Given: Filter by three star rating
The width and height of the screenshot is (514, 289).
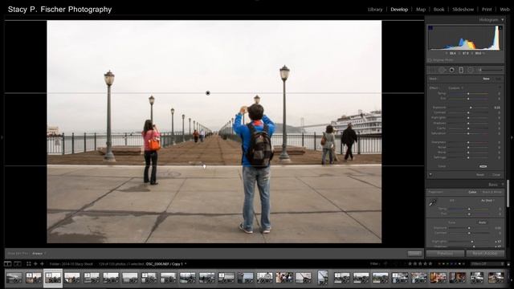Looking at the screenshot, I should click(420, 264).
